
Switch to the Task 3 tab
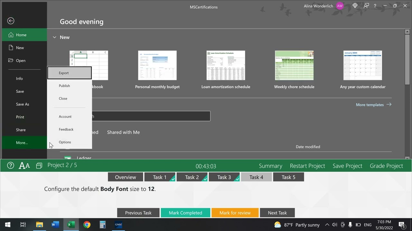[x=224, y=177]
